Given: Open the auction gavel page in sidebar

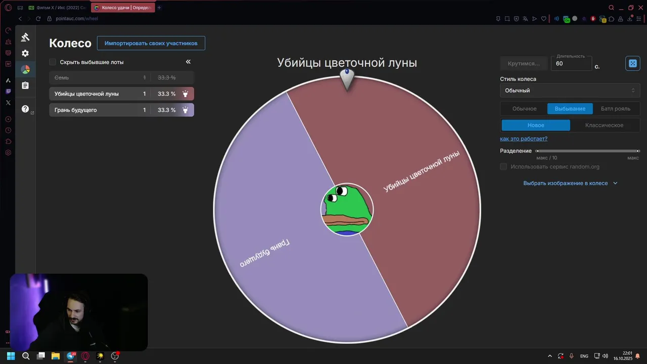Looking at the screenshot, I should (x=25, y=37).
